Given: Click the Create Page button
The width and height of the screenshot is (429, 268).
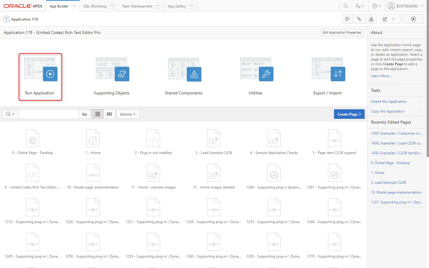Looking at the screenshot, I should tap(349, 114).
